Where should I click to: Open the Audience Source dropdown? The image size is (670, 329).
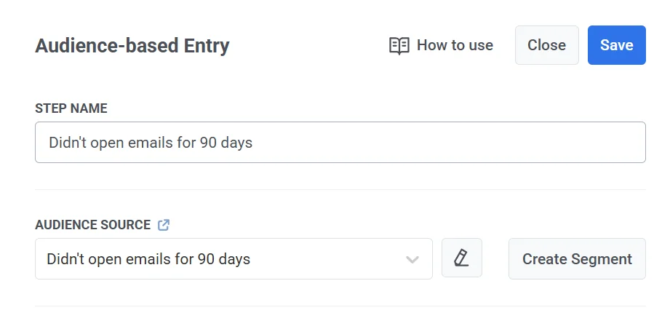point(233,258)
